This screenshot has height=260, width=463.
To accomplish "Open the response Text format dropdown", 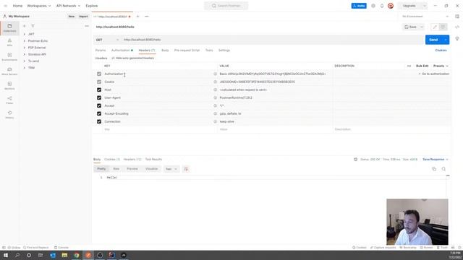I will click(171, 169).
